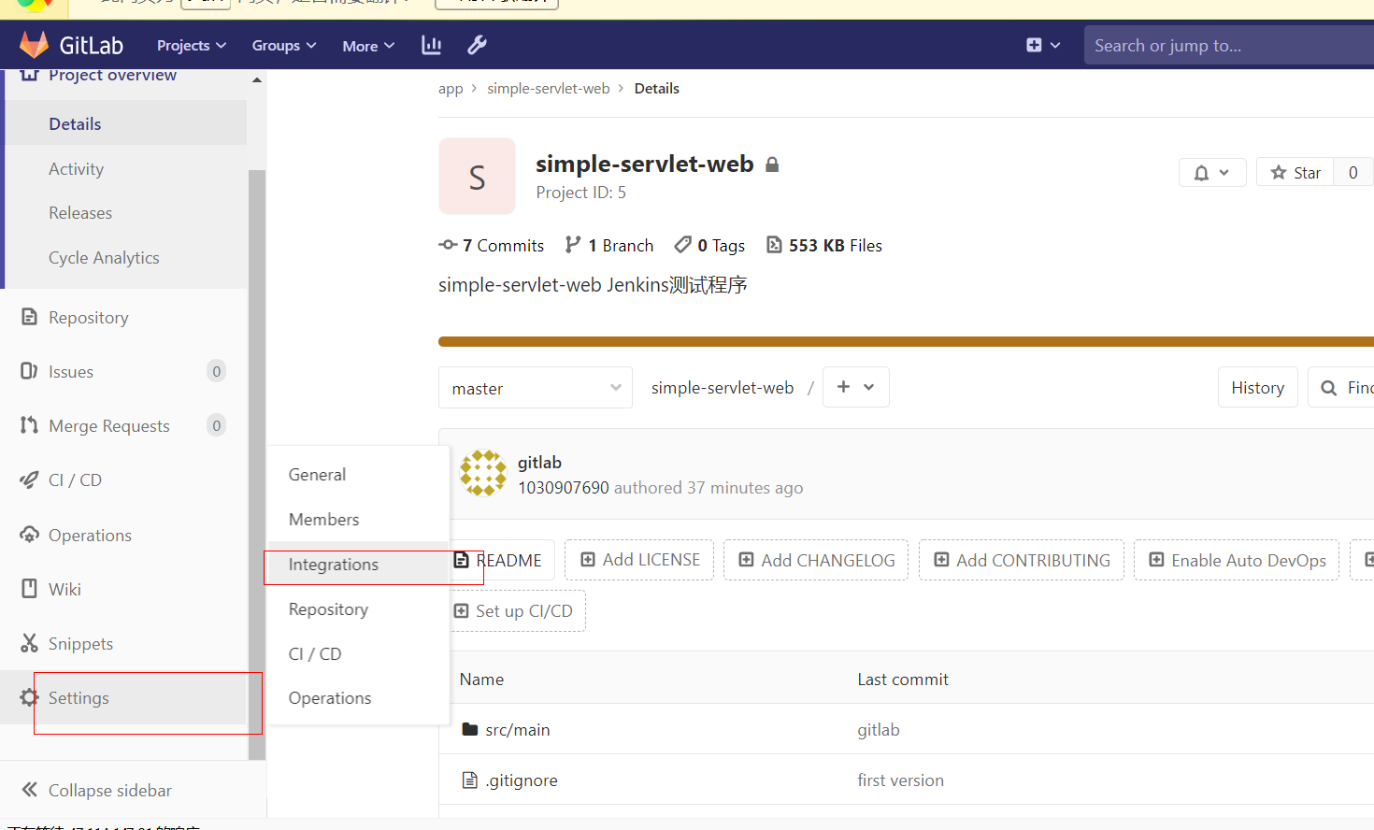Click the sidebar scroll-up arrow
Viewport: 1374px width, 830px height.
257,80
